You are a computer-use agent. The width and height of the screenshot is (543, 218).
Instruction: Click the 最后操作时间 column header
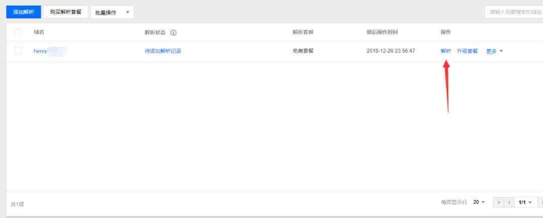[x=382, y=33]
